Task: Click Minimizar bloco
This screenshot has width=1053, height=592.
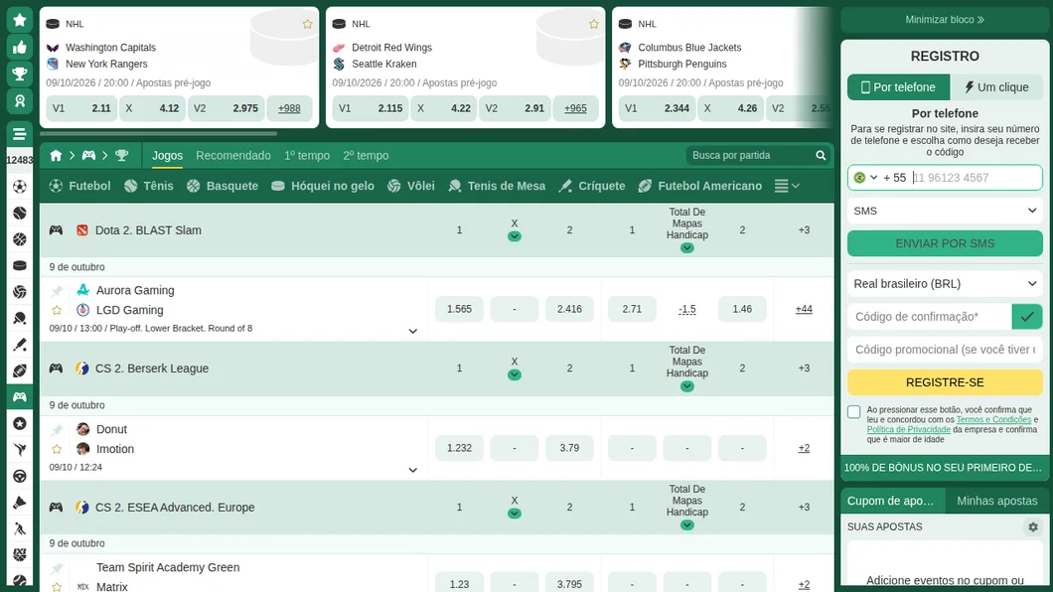Action: point(945,20)
